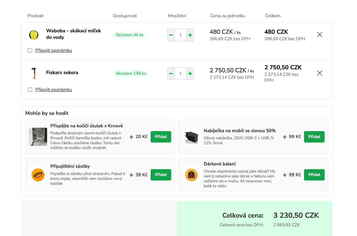The height and width of the screenshot is (236, 357).
Task: Remove Waboba míček from cart
Action: coord(320,35)
